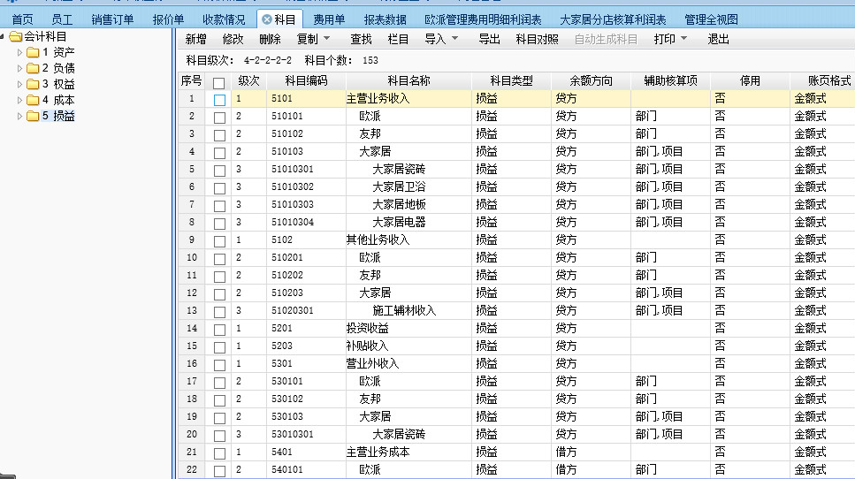Collapse the 会计科目 root node

point(3,36)
